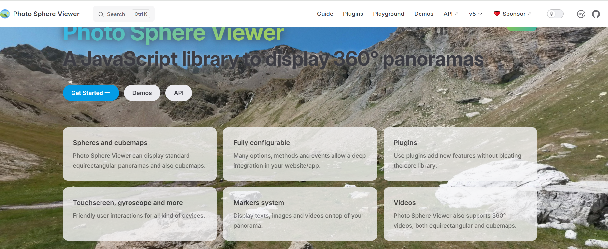Open the GitHub repository icon
This screenshot has height=249, width=608.
[596, 14]
